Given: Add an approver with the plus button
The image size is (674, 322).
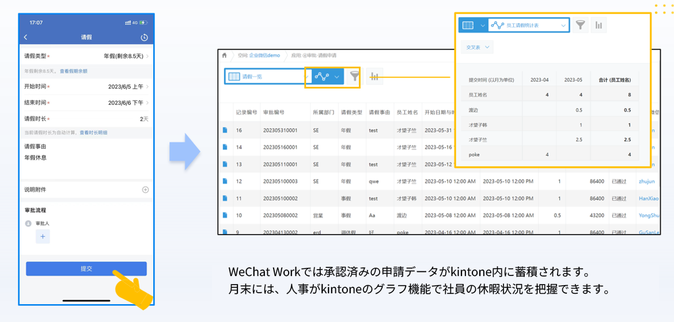Looking at the screenshot, I should (43, 236).
